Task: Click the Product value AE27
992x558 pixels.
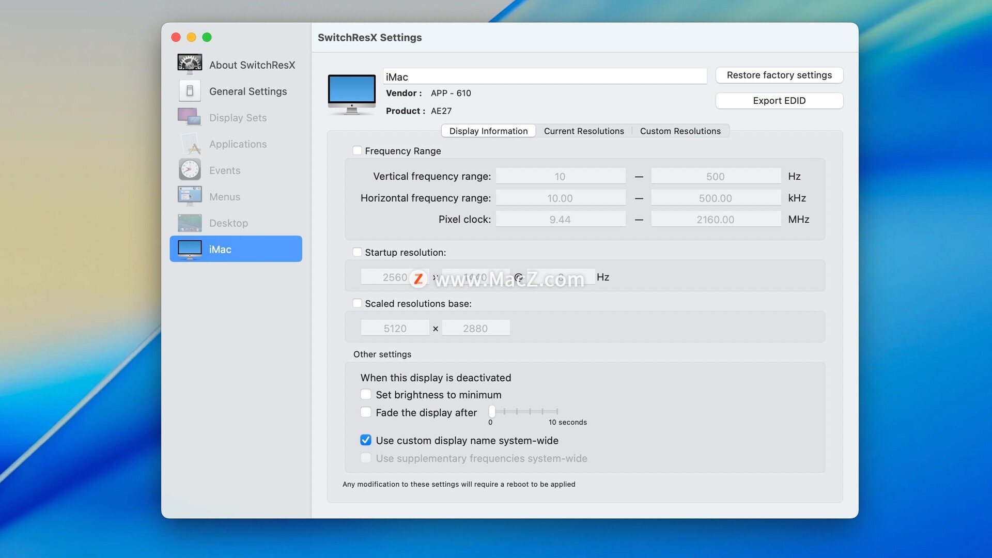Action: click(x=441, y=111)
